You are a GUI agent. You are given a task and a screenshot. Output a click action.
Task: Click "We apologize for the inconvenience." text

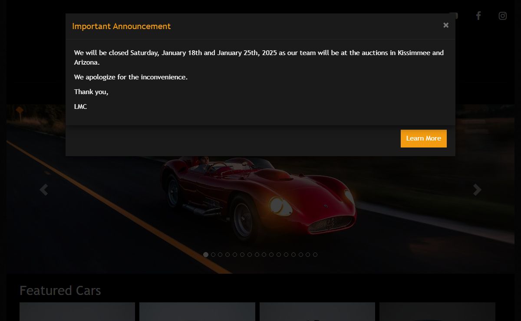pyautogui.click(x=131, y=77)
